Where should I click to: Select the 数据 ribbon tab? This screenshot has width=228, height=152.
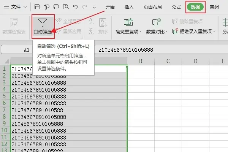pos(195,7)
